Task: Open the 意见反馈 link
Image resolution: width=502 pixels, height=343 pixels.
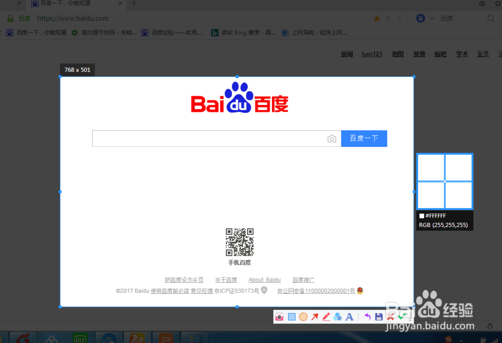Action: (x=202, y=291)
